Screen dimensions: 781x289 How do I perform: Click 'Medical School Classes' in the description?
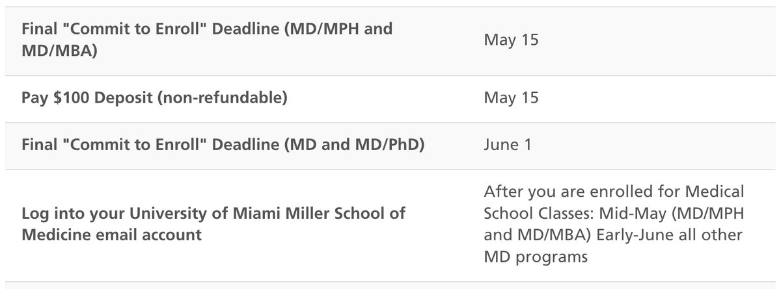coord(555,213)
